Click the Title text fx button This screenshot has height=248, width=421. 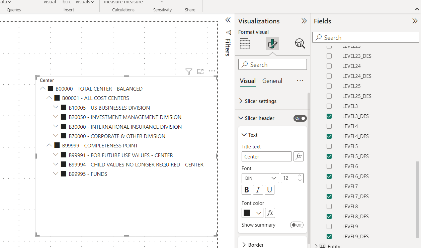click(x=299, y=156)
